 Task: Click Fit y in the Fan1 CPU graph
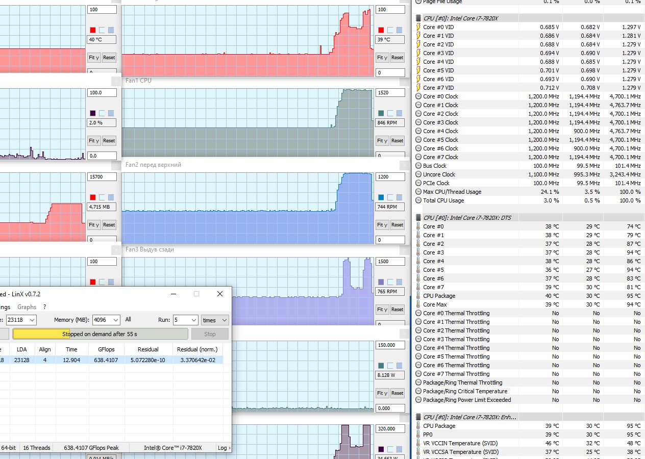click(382, 141)
